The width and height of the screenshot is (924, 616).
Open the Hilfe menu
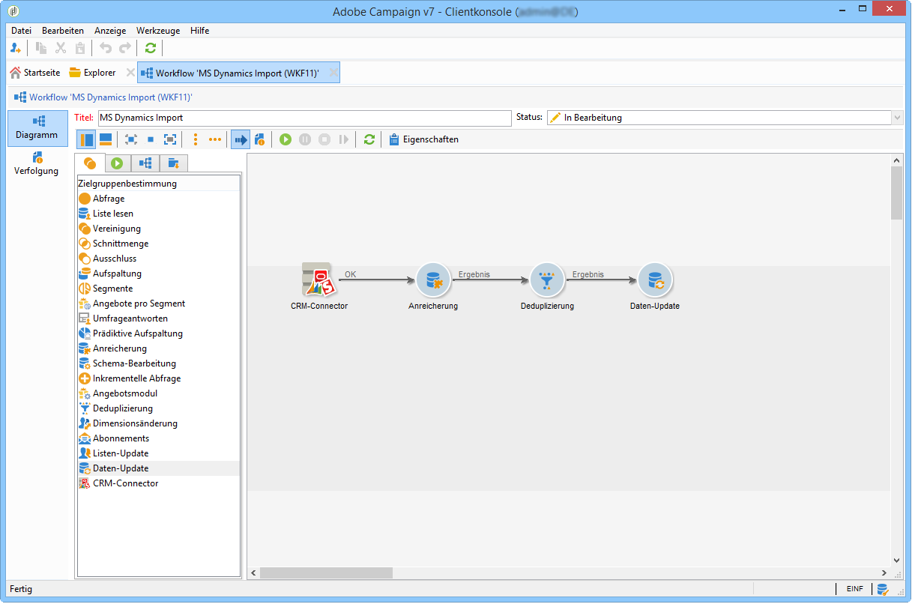[x=200, y=31]
